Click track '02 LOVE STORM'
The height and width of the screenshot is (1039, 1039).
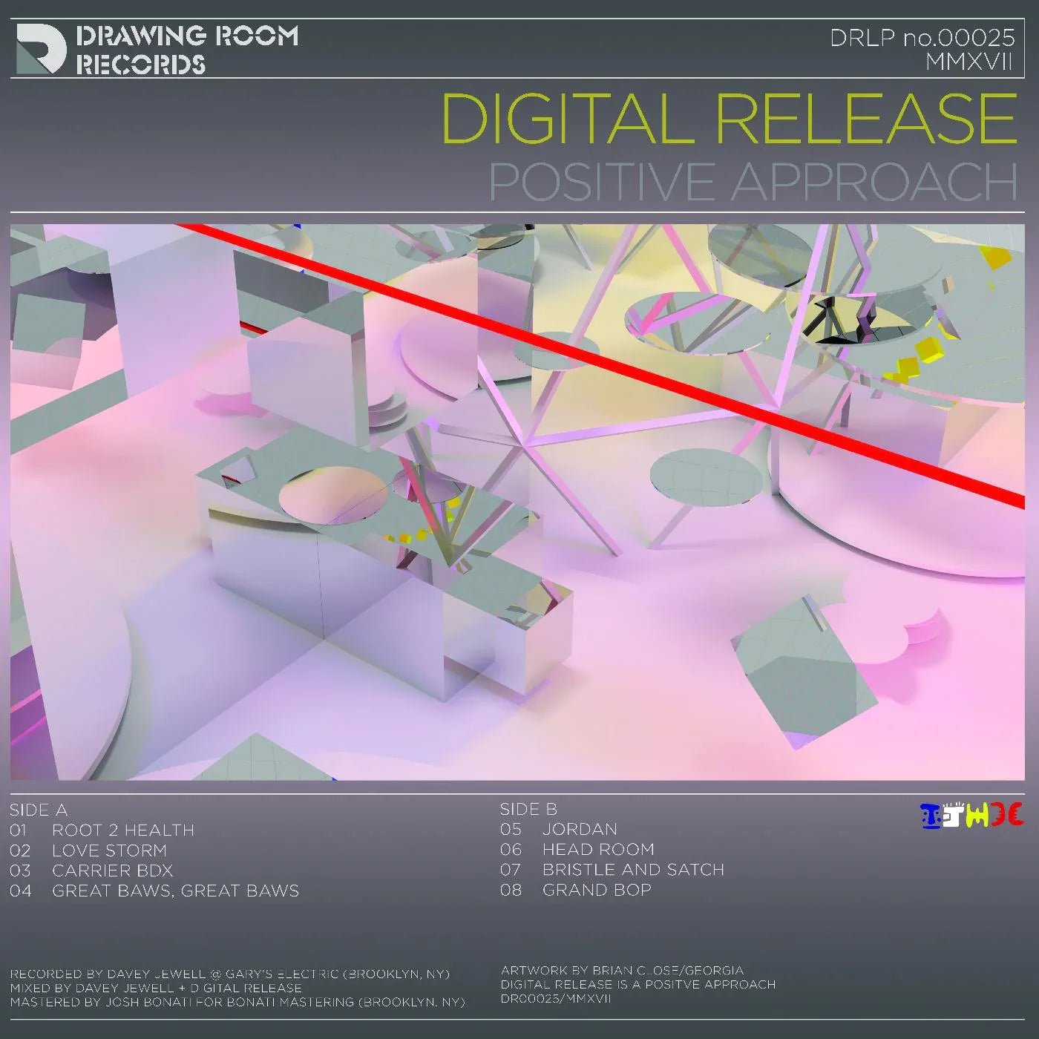[88, 850]
